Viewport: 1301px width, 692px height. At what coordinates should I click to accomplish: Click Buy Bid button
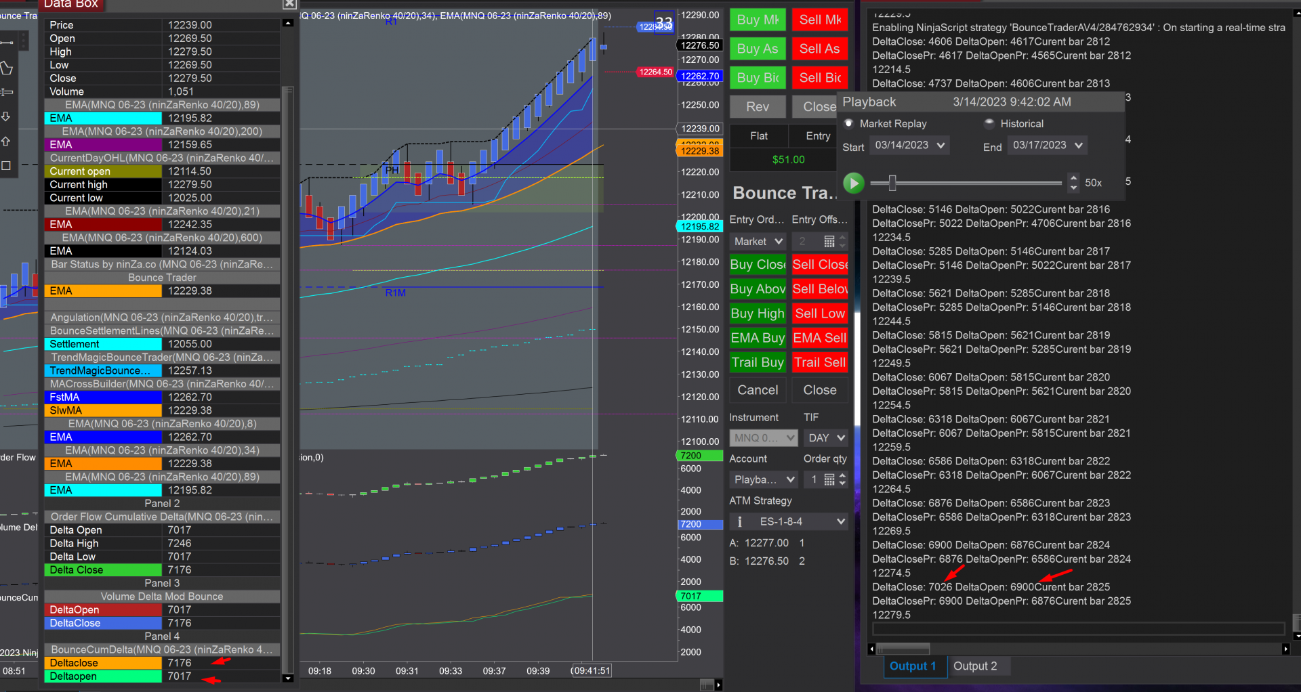[x=758, y=78]
